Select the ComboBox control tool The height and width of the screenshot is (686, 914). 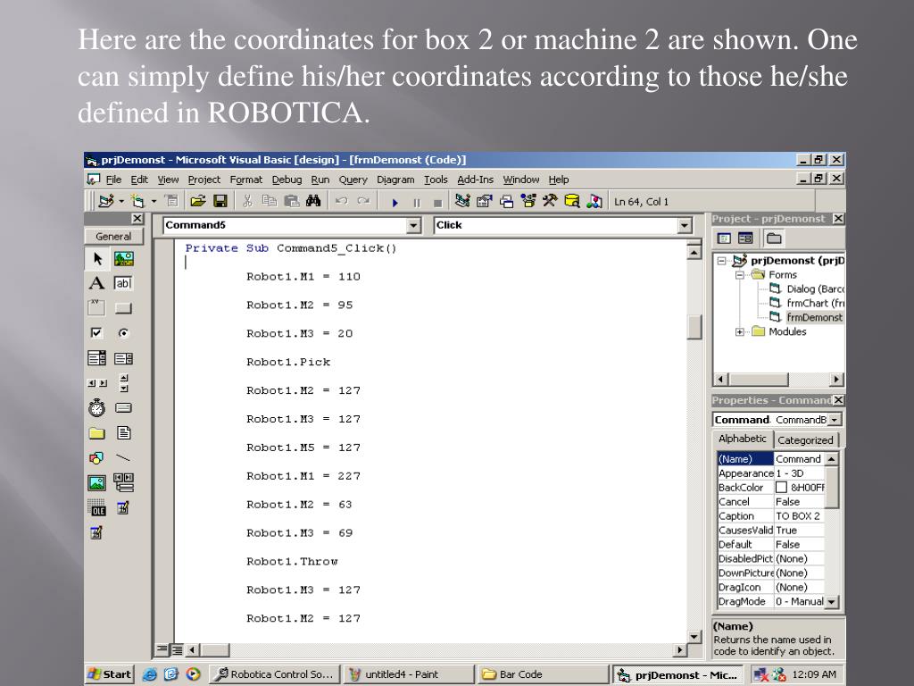(x=96, y=357)
